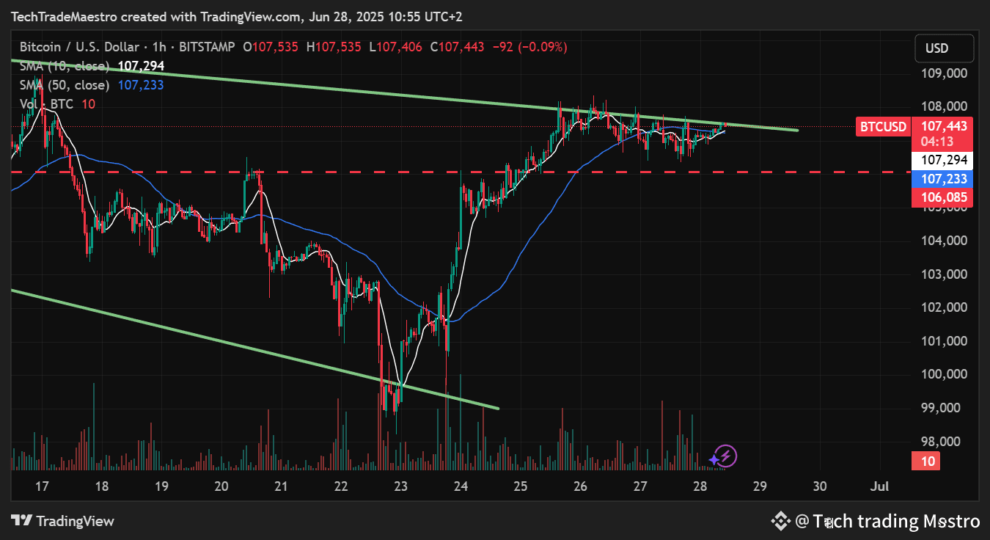
Task: Select the lower green descending trendline
Action: (x=257, y=350)
